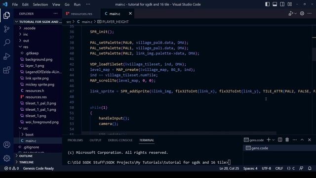
Task: Click the src breadcrumb segment
Action: coord(69,22)
